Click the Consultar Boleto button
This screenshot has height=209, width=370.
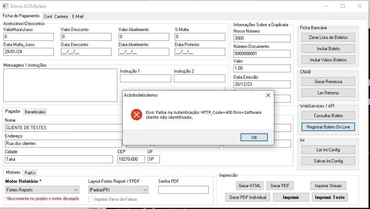click(x=328, y=115)
